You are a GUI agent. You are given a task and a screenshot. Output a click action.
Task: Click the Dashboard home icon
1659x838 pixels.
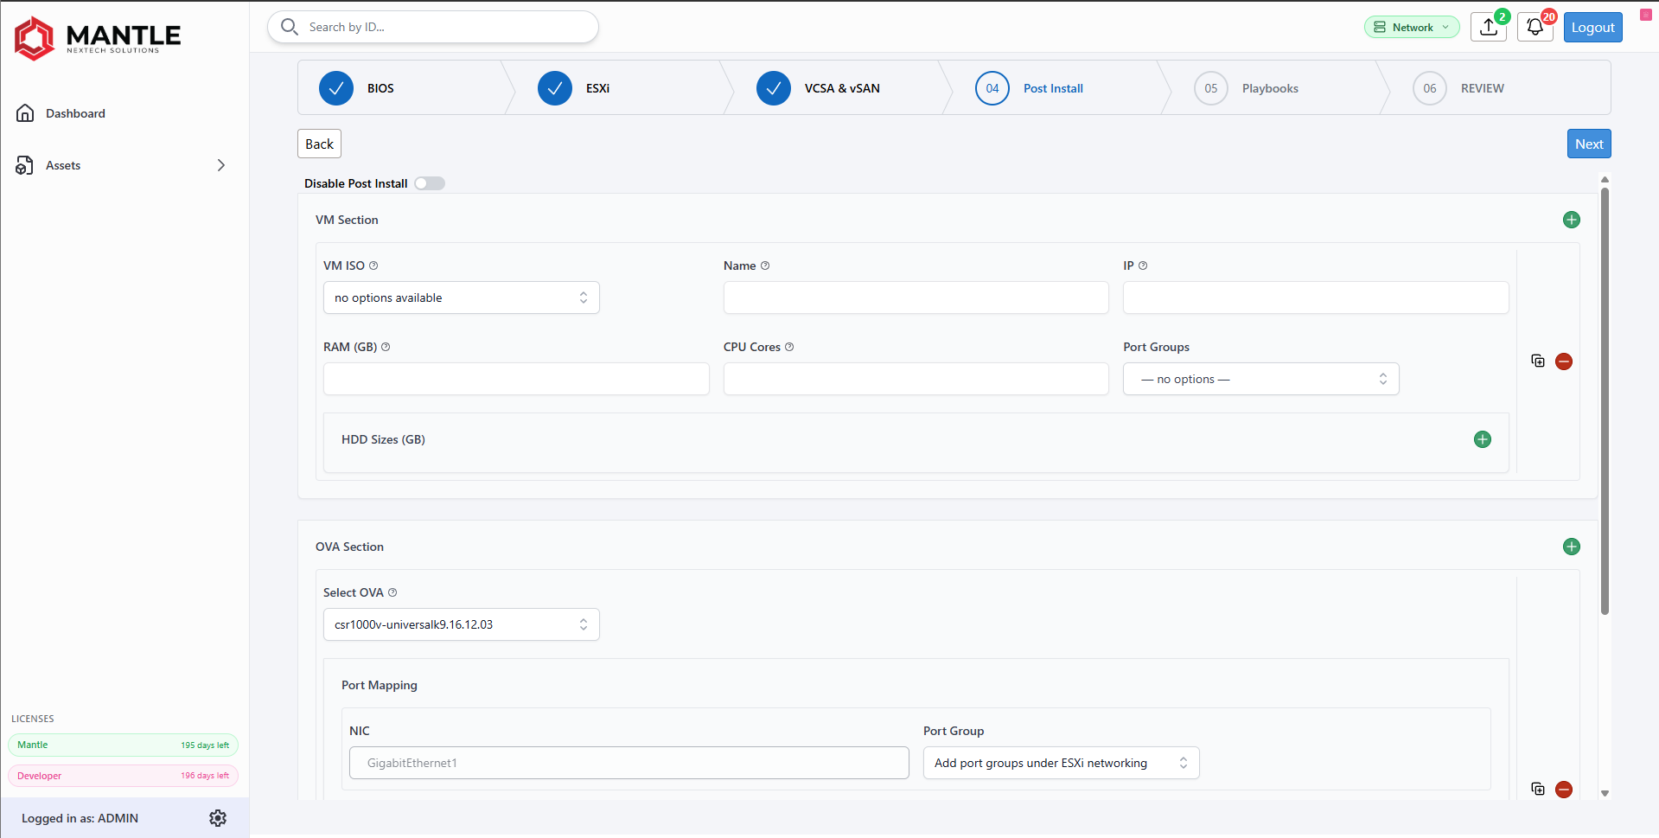[x=25, y=113]
